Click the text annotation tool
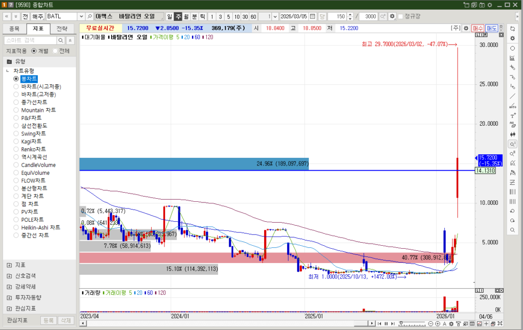This screenshot has width=523, height=330. [x=512, y=115]
